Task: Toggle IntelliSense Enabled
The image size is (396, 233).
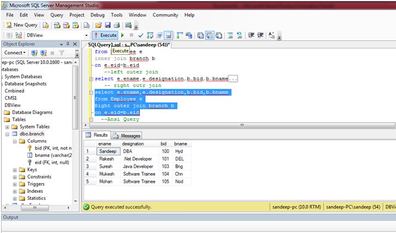Action: pyautogui.click(x=169, y=35)
